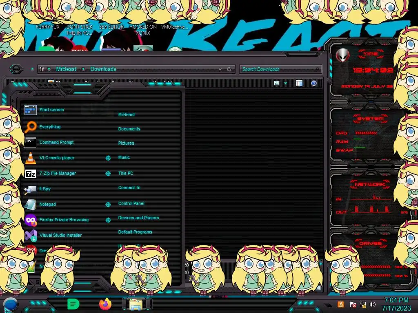This screenshot has width=418, height=313.
Task: Open Default Programs
Action: [135, 232]
